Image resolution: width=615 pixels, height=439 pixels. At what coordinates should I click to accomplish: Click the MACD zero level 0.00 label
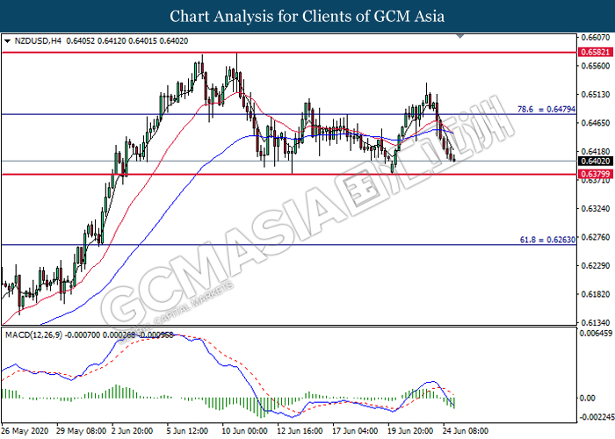pos(587,399)
